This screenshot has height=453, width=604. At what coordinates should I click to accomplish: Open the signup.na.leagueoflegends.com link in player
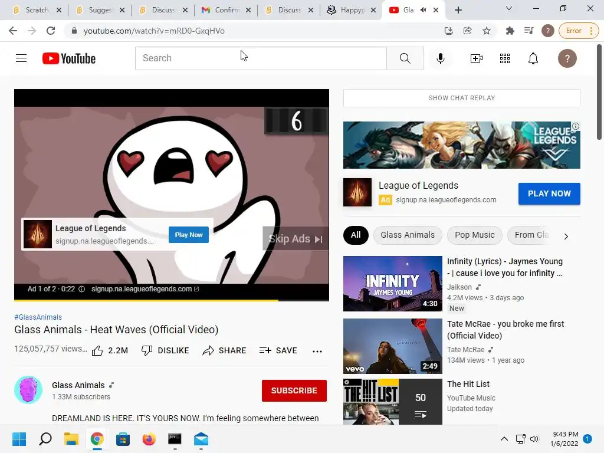(x=145, y=289)
